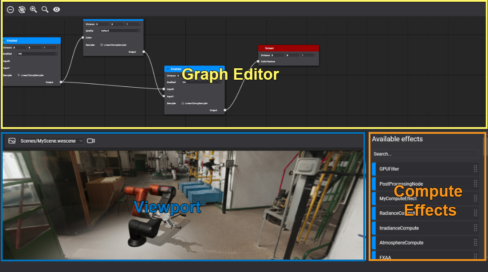Click the camera icon beside scene dropdown
Image resolution: width=488 pixels, height=272 pixels.
coord(91,141)
